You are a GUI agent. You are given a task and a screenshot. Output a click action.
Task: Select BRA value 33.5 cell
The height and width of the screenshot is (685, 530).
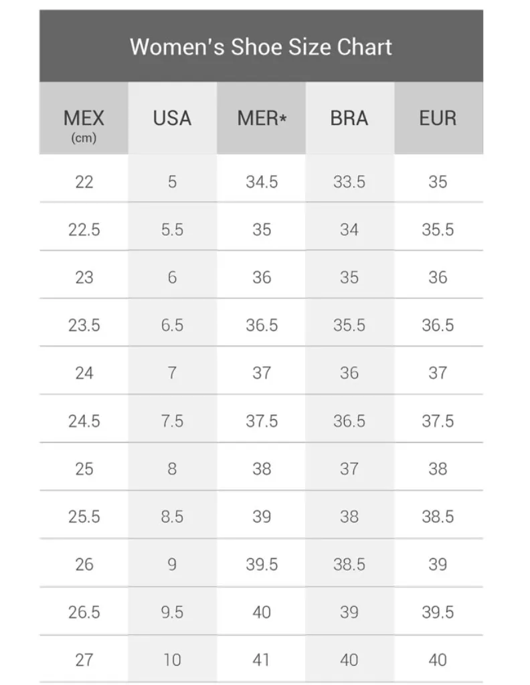[349, 182]
